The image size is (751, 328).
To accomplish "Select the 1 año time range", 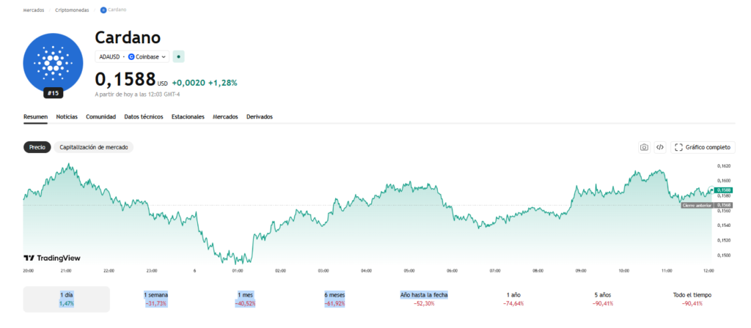I will click(513, 299).
